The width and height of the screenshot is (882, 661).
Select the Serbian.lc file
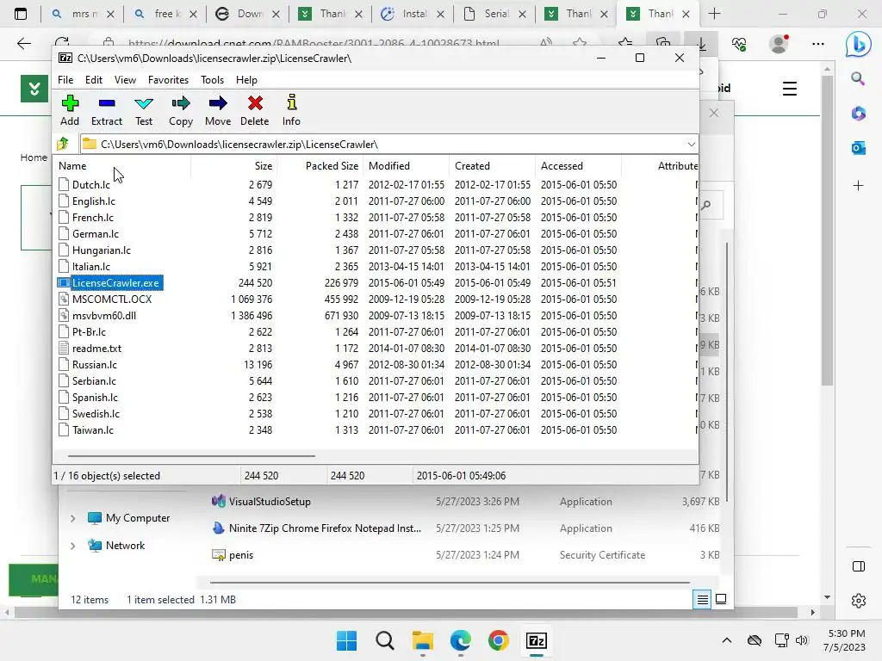pos(93,380)
